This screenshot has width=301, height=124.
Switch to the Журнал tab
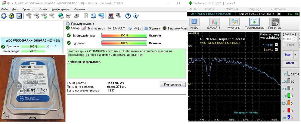point(152,28)
